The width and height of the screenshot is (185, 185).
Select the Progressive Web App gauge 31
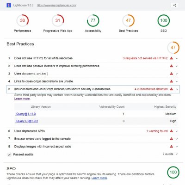click(x=58, y=20)
